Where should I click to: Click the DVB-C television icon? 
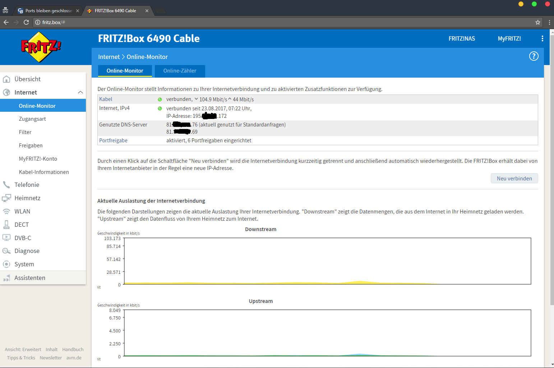pos(6,238)
